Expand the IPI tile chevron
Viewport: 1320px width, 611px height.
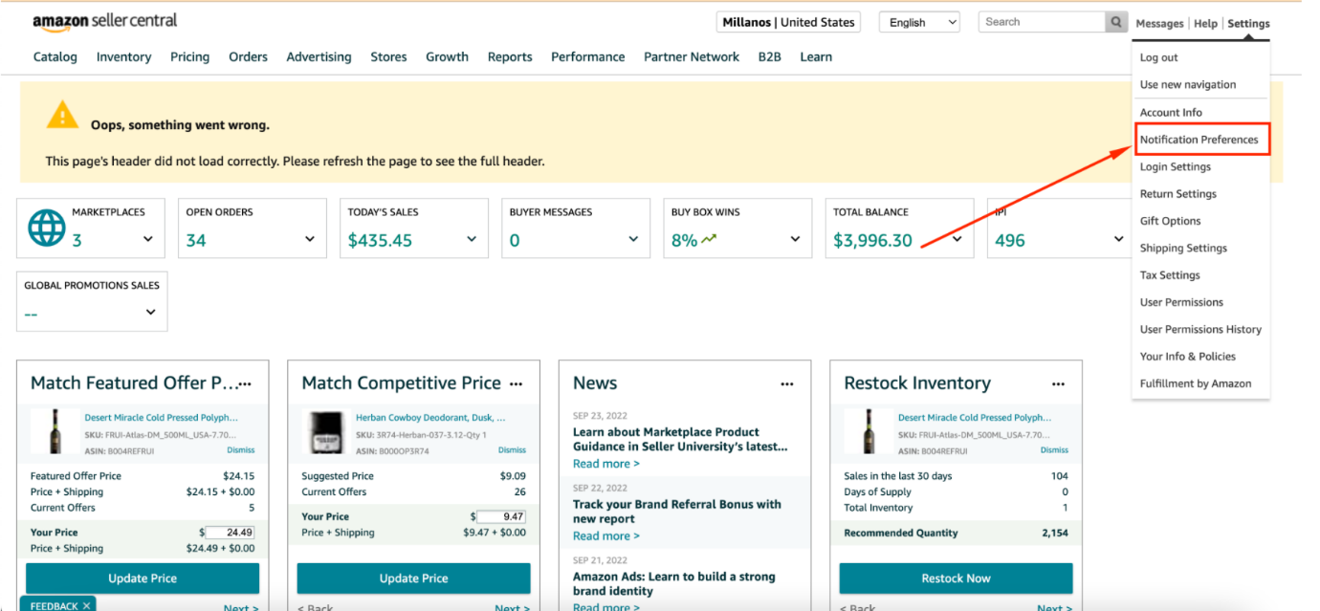click(1118, 239)
